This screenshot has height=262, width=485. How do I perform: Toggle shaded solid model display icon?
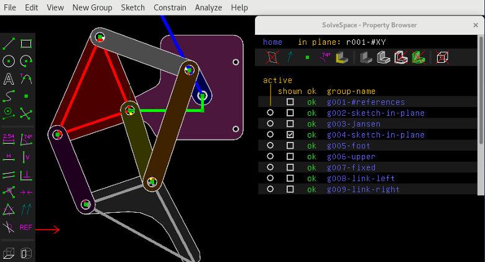tap(367, 58)
